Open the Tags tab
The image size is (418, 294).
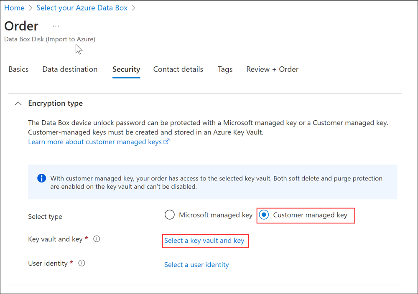[x=225, y=69]
